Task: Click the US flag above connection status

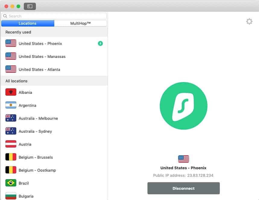Action: [x=184, y=159]
